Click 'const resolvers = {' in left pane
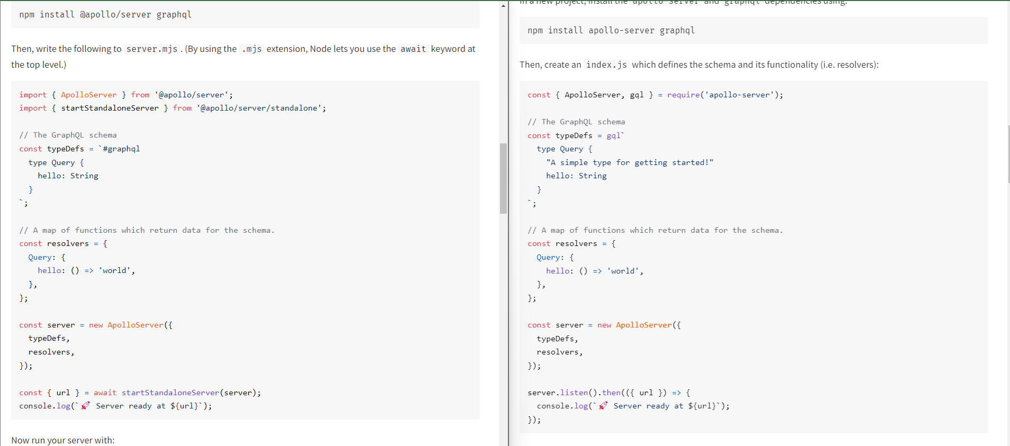 63,243
